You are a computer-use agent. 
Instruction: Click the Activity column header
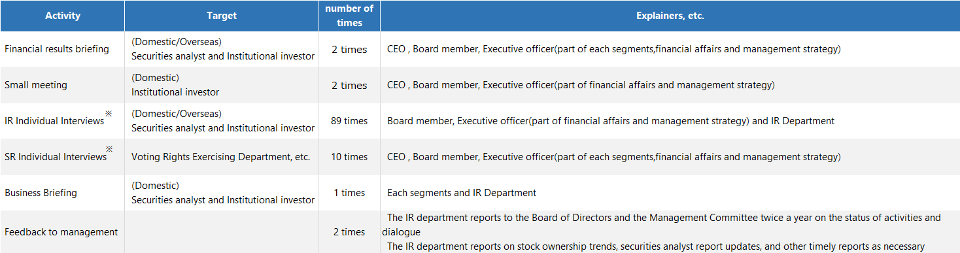[x=62, y=16]
